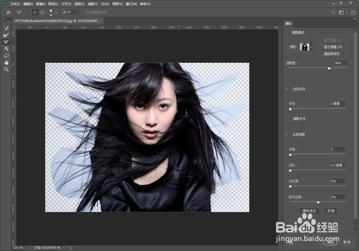Image resolution: width=359 pixels, height=251 pixels.
Task: Click the status bar arrow beside the document size
Action: (71, 248)
